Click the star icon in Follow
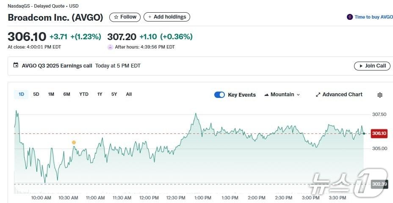393x203 pixels. click(x=116, y=17)
